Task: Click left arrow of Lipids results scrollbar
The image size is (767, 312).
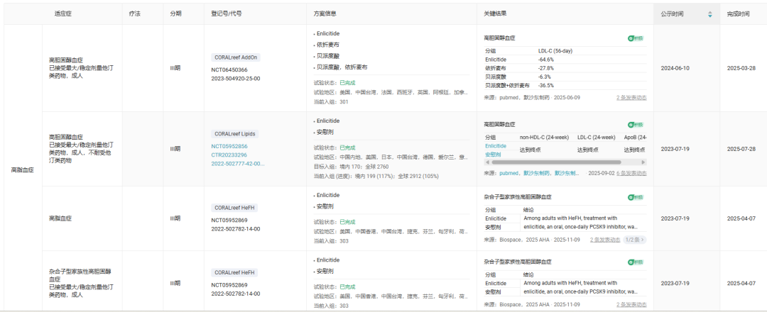Action: (x=486, y=162)
